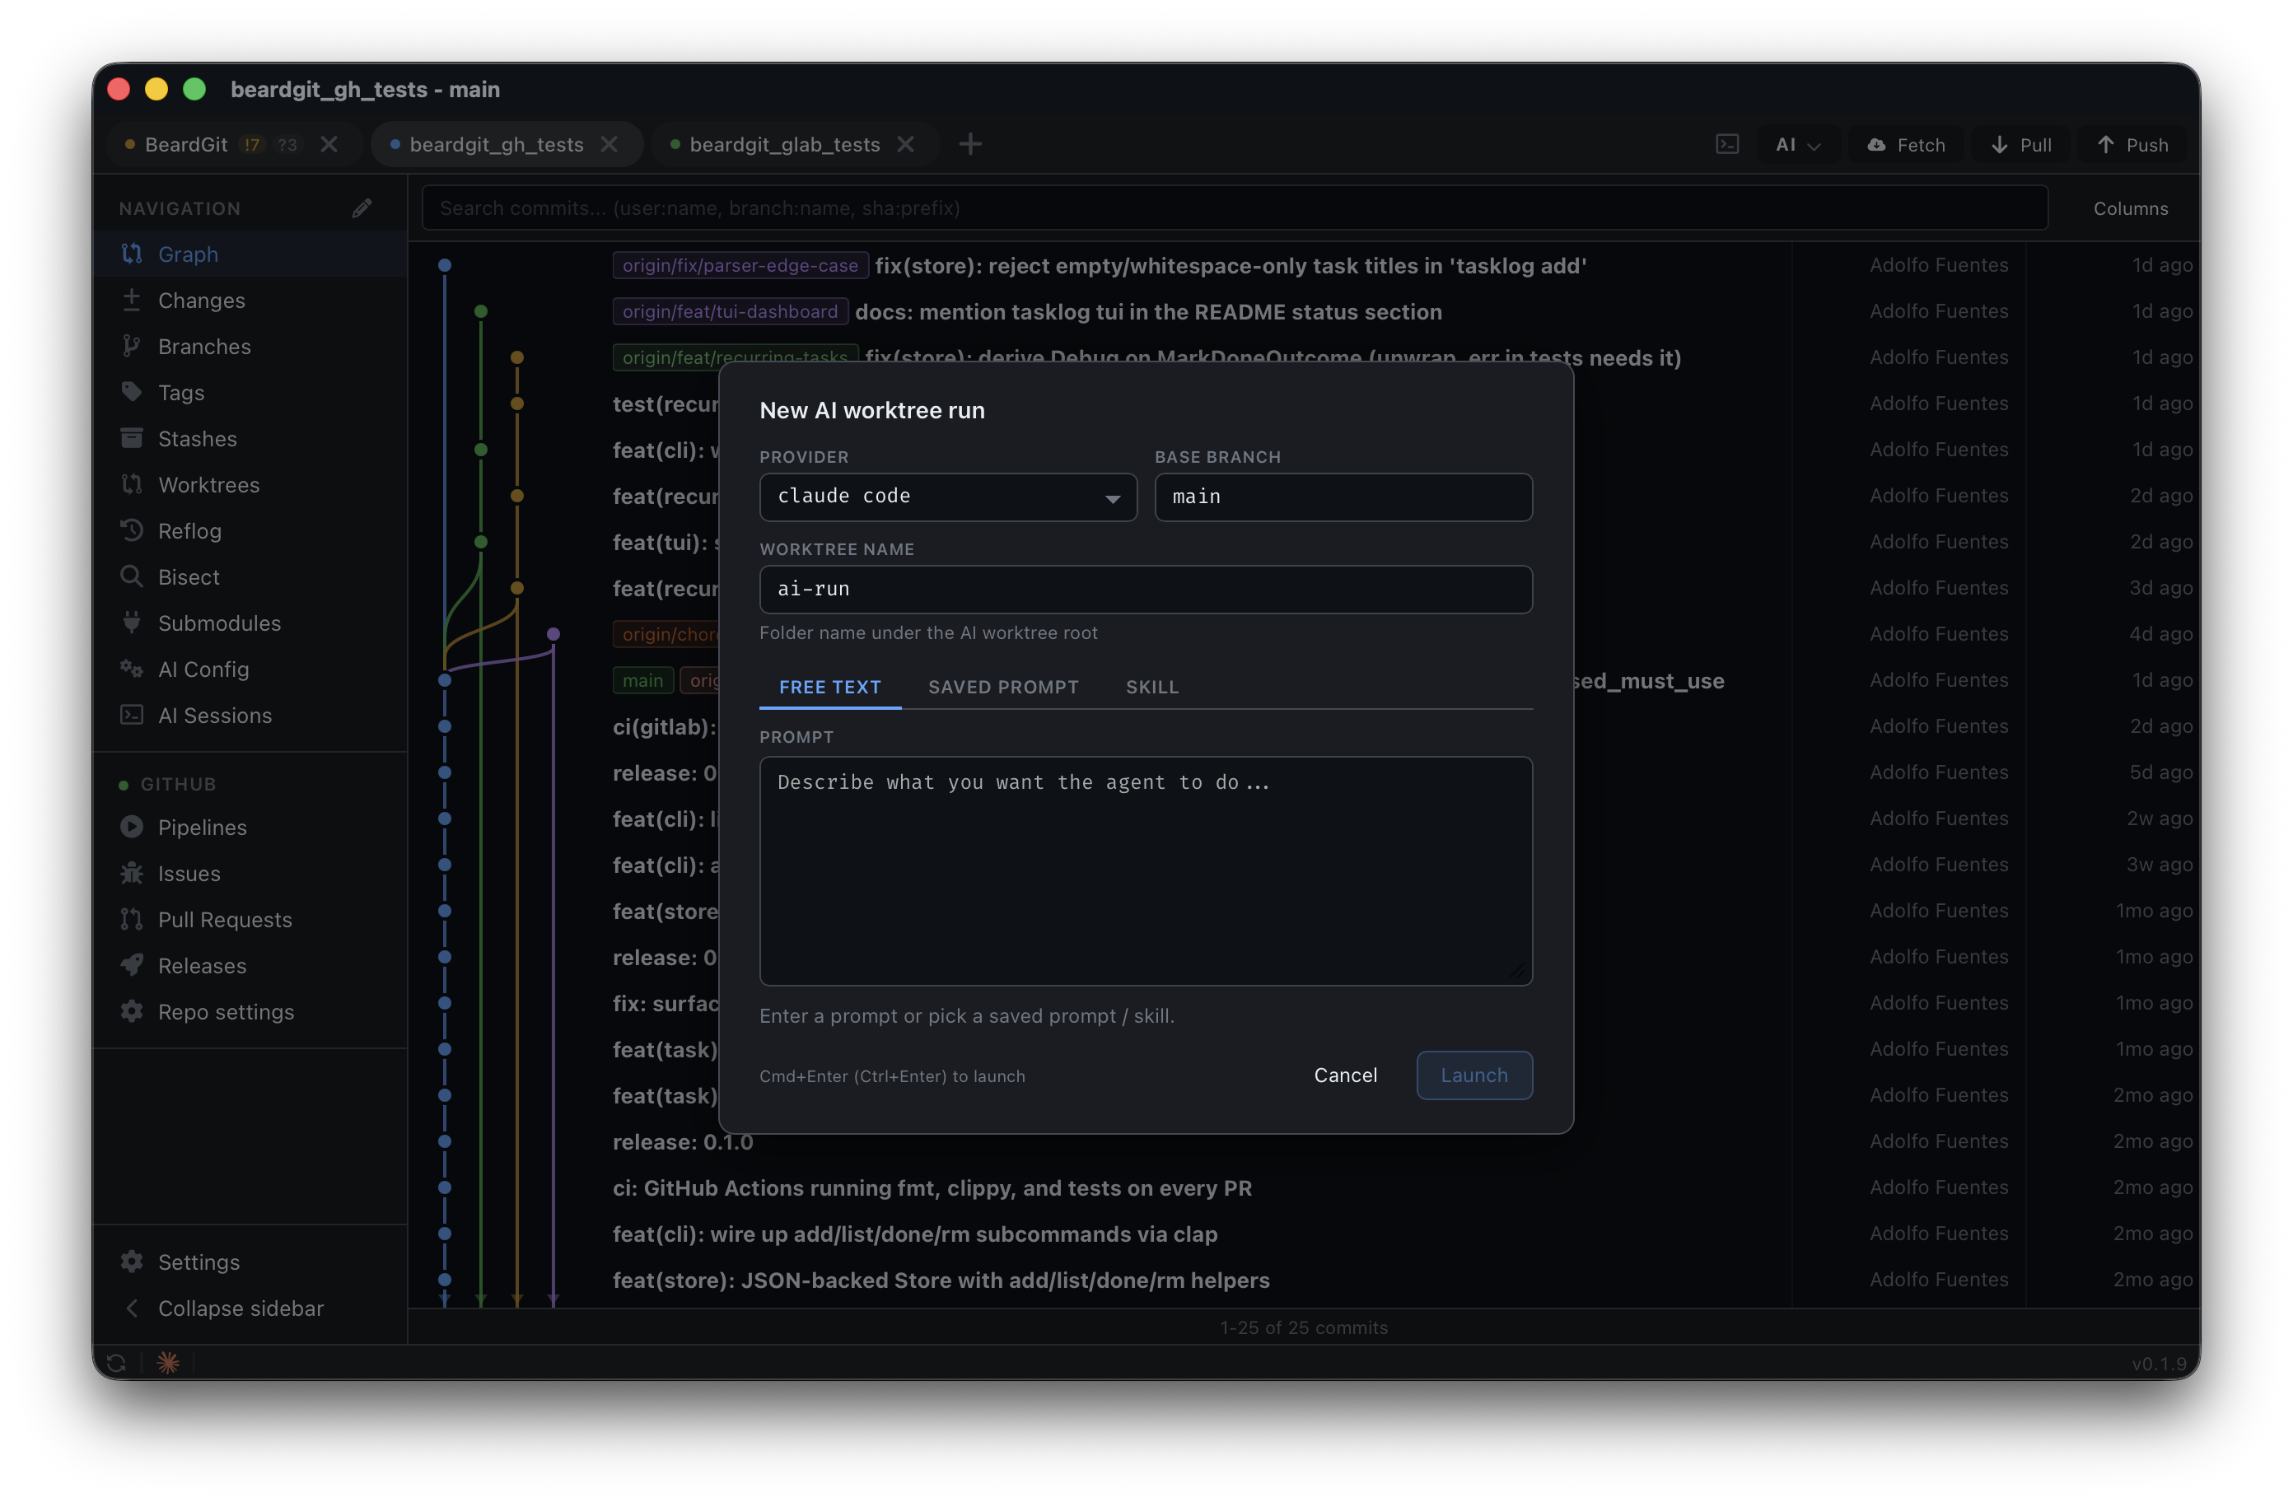Viewport: 2293px width, 1502px height.
Task: Click the Worktree Name field with ai-run
Action: 1146,589
